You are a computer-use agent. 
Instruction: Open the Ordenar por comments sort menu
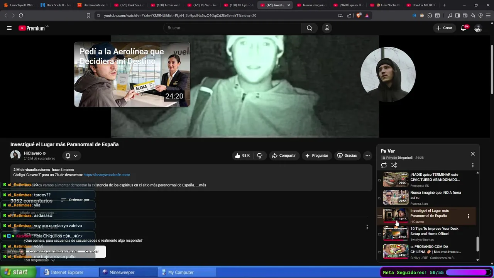pos(75,200)
